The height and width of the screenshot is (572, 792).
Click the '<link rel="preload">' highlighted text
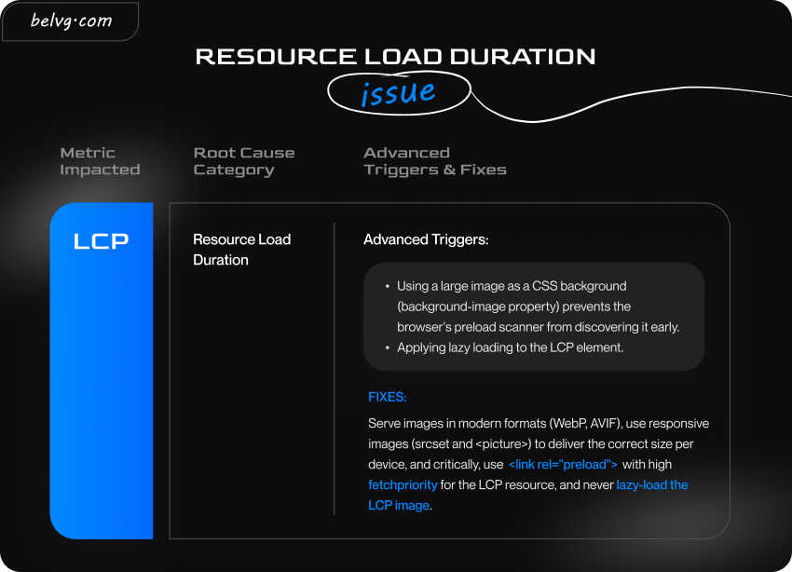[x=563, y=464]
